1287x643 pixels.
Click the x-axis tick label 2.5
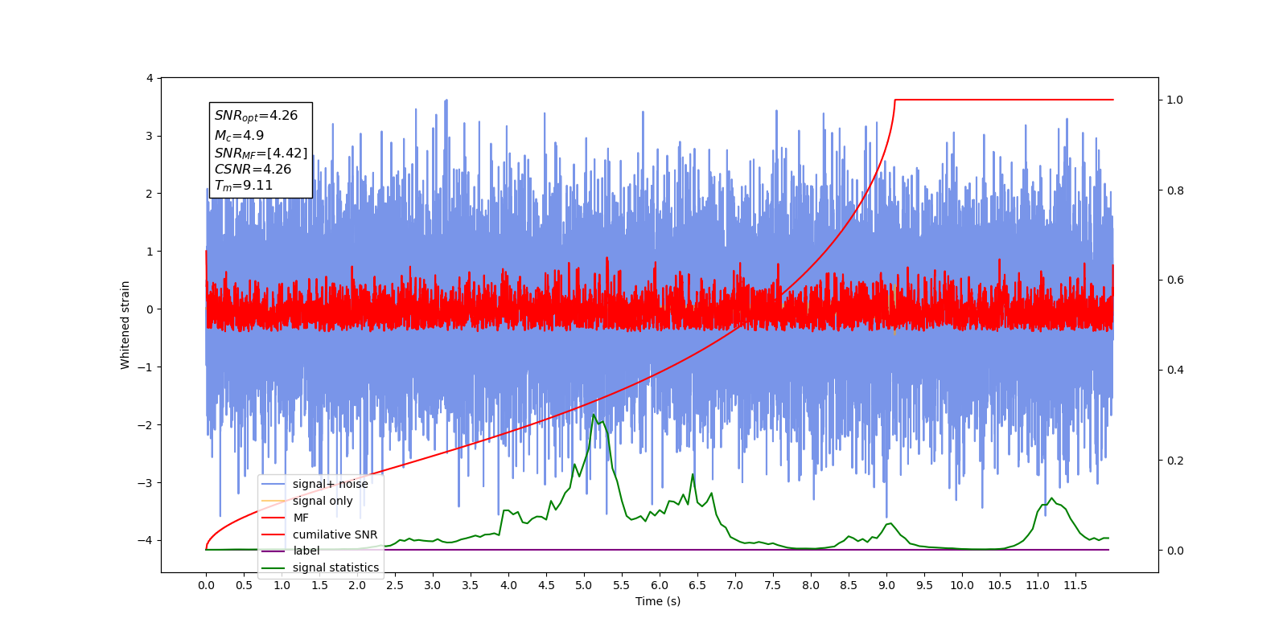pyautogui.click(x=395, y=585)
